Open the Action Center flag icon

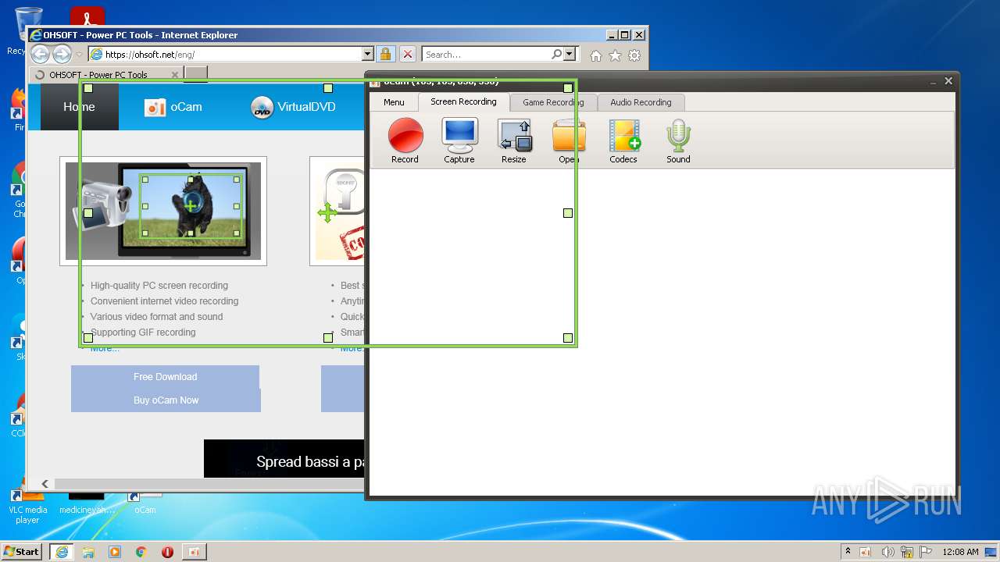click(x=925, y=552)
